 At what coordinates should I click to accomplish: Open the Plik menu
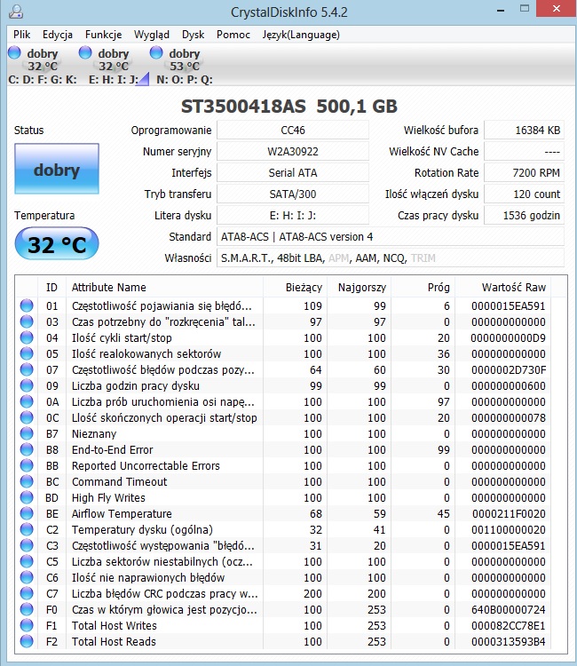pos(21,35)
